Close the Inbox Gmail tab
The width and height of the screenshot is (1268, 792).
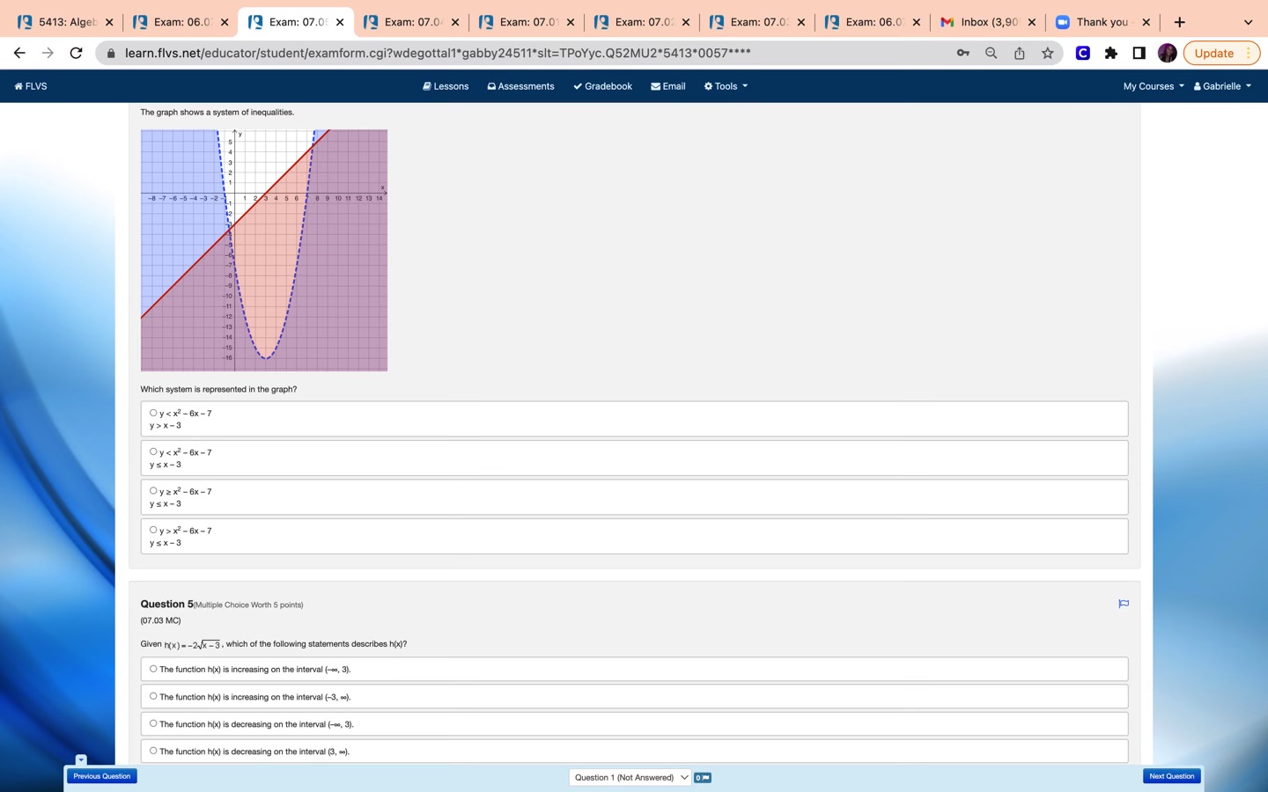click(1032, 22)
